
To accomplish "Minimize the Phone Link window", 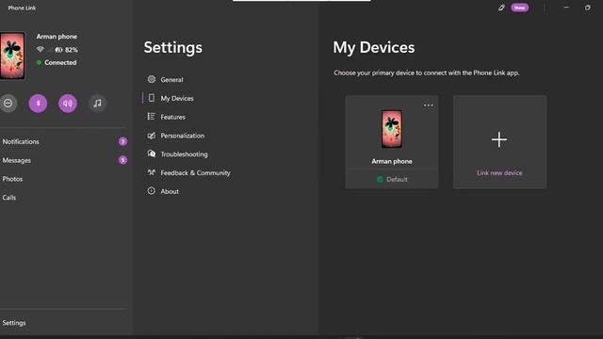I will 566,8.
